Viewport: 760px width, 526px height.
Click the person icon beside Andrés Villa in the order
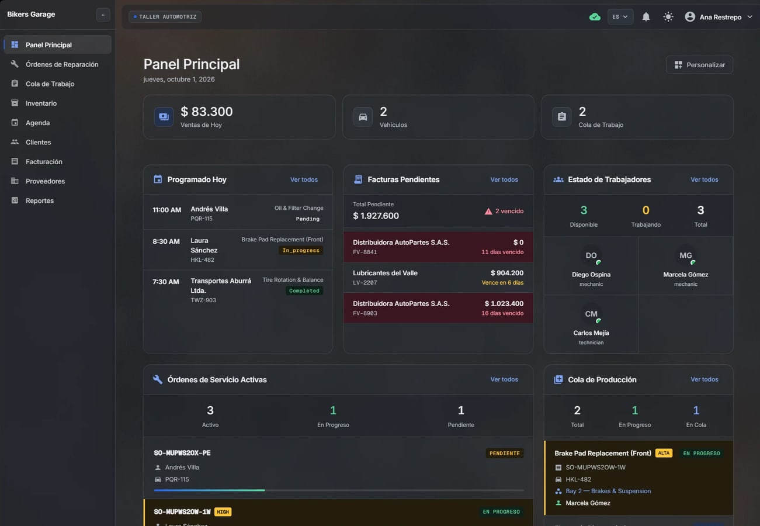[x=158, y=468]
